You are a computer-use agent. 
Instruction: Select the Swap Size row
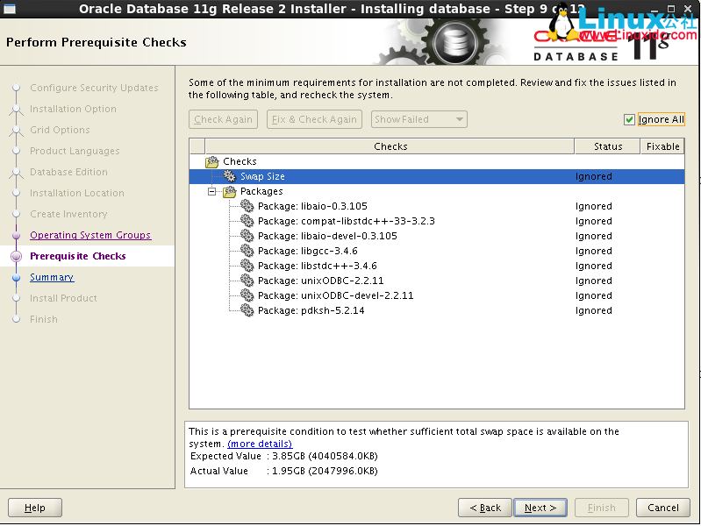click(437, 176)
